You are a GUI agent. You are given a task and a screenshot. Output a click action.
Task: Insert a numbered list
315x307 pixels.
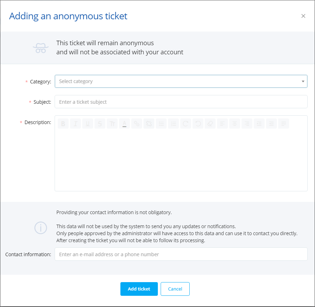[x=173, y=123]
